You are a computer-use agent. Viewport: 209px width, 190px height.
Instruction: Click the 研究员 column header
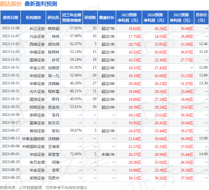[x=53, y=17]
